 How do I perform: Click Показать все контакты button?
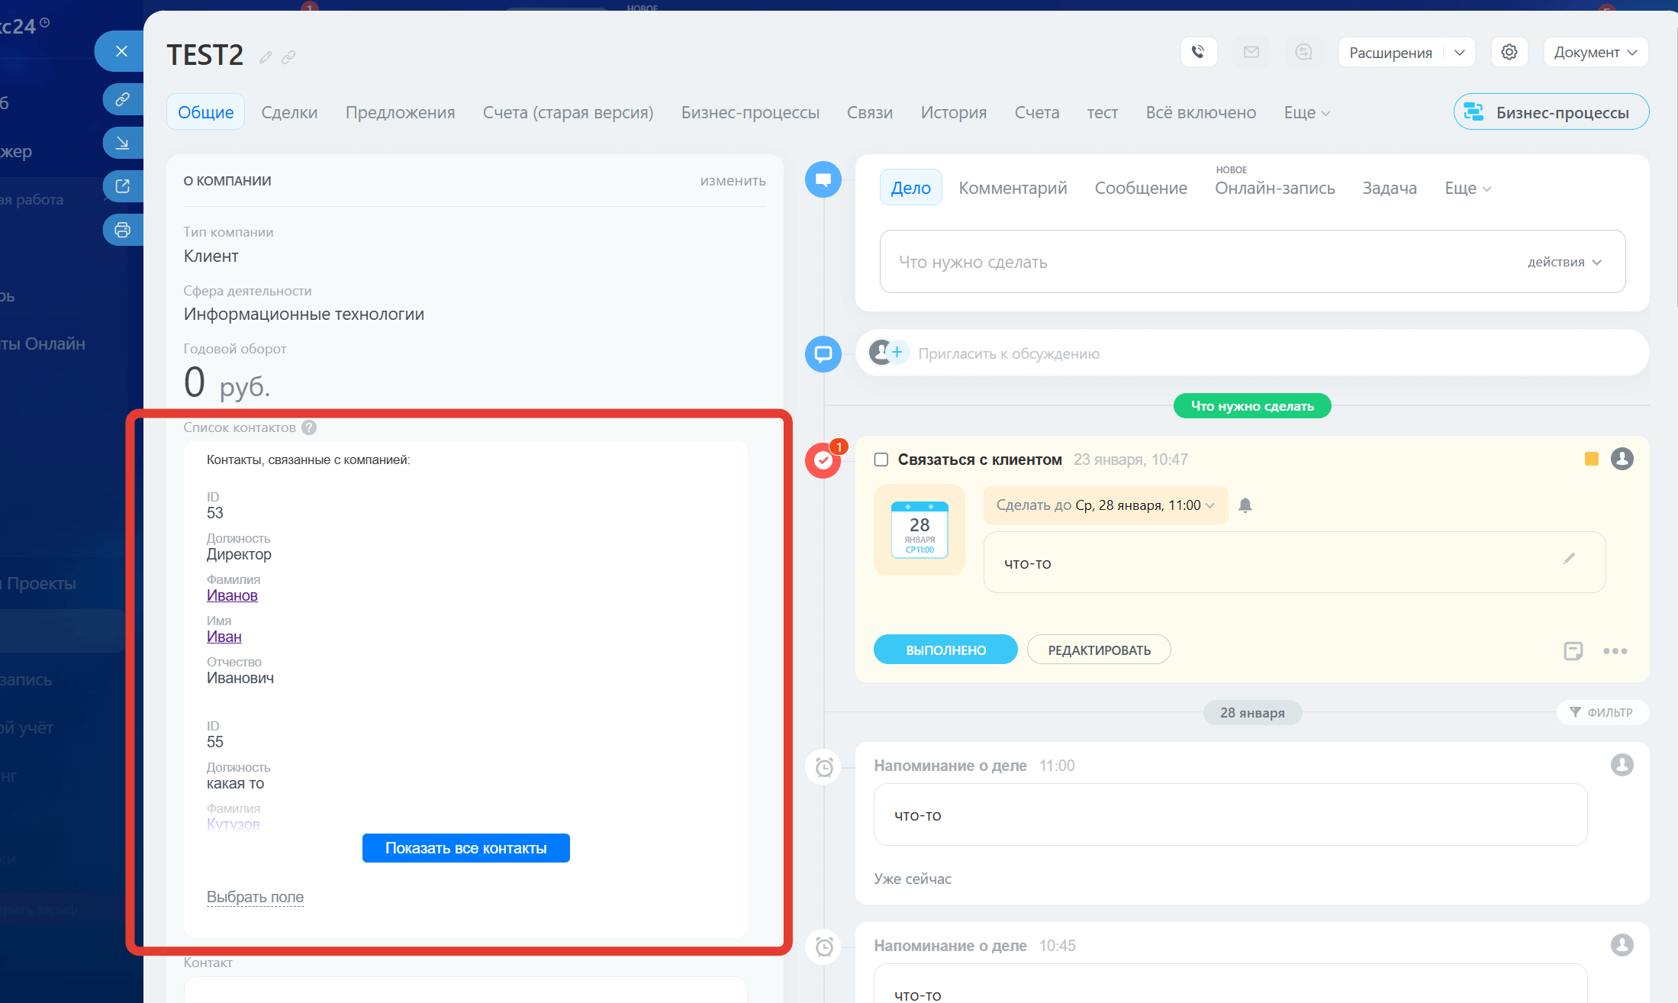pos(465,848)
